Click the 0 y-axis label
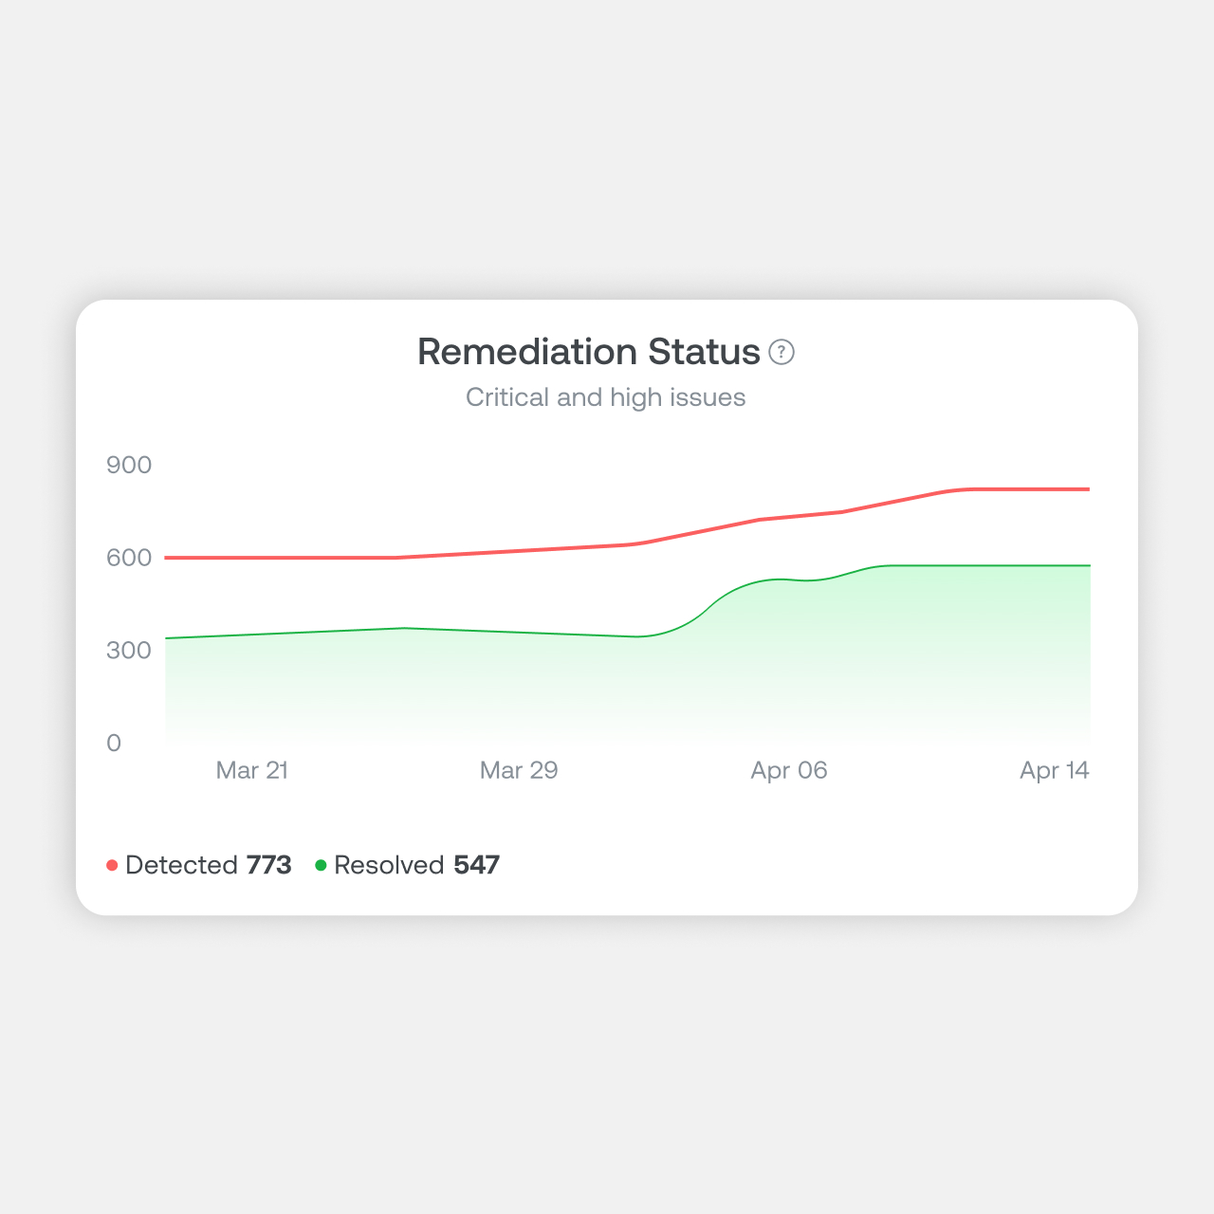The height and width of the screenshot is (1214, 1214). click(114, 744)
